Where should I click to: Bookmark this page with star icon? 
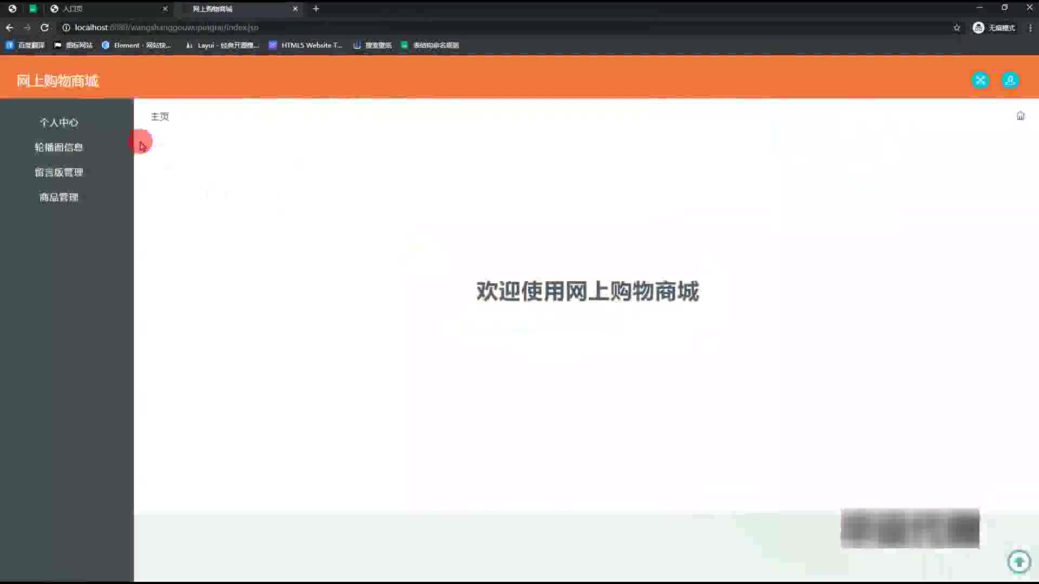(957, 28)
